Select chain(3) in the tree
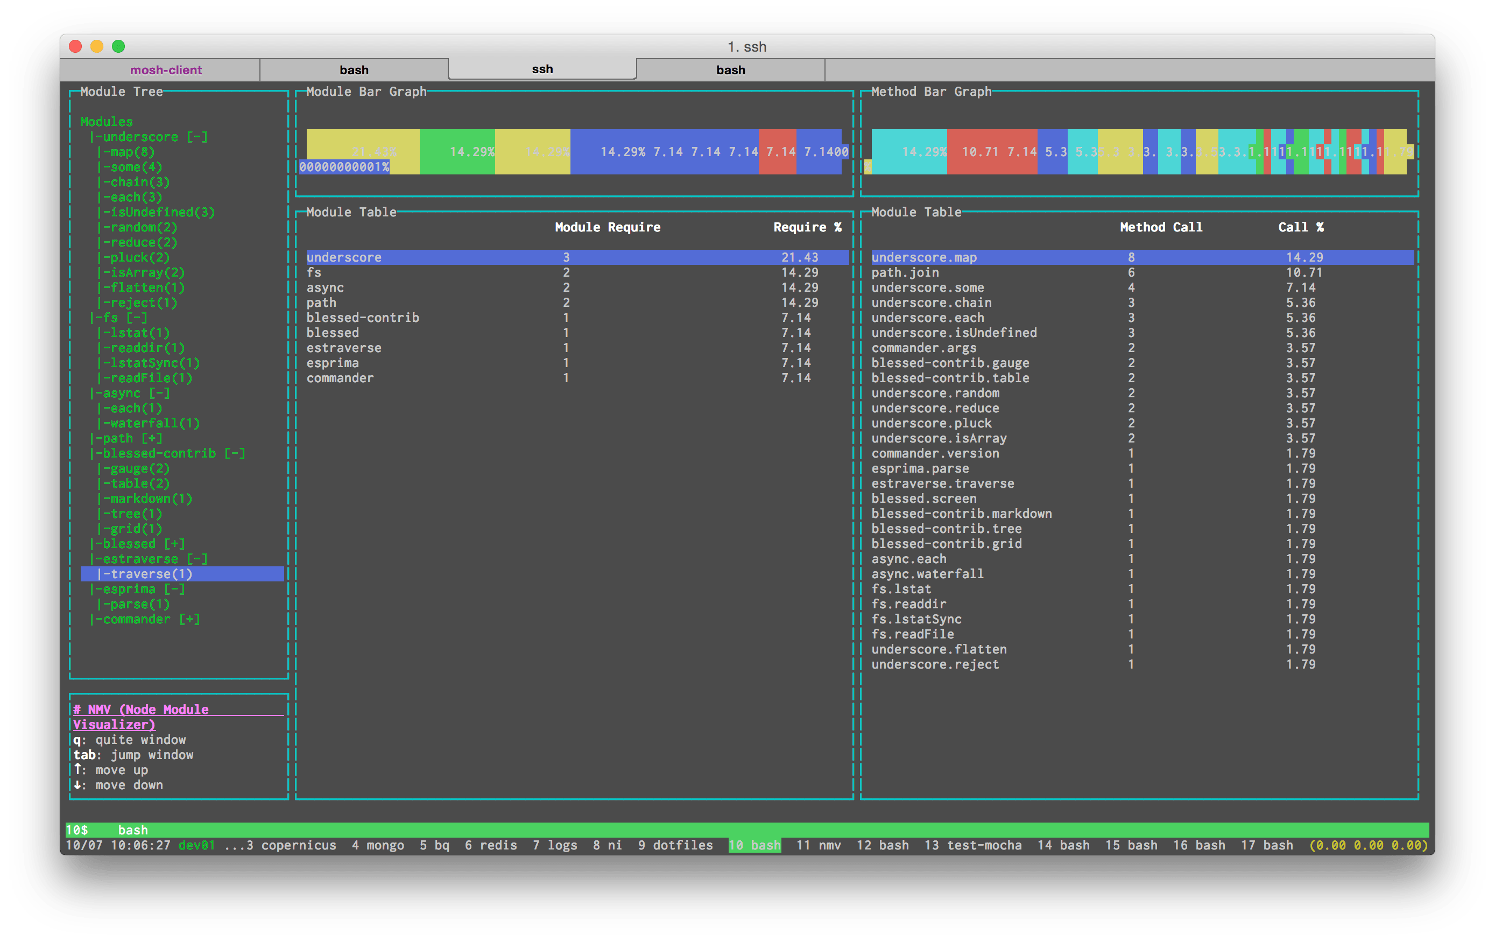The image size is (1495, 941). [x=133, y=182]
